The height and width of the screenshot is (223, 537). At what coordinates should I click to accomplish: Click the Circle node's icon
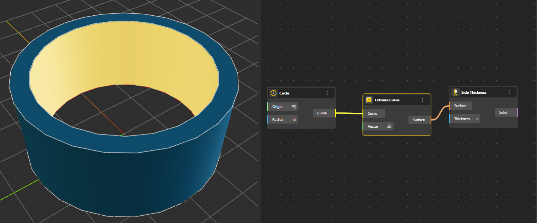273,93
